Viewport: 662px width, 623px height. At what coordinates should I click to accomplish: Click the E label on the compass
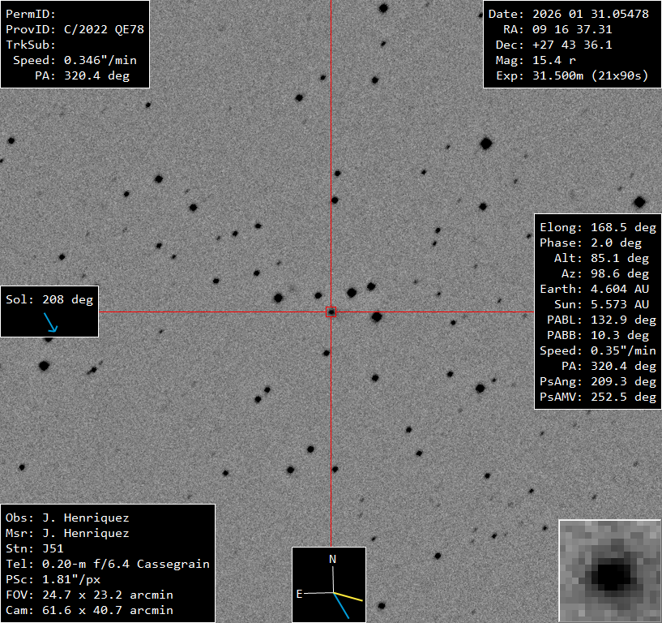299,594
